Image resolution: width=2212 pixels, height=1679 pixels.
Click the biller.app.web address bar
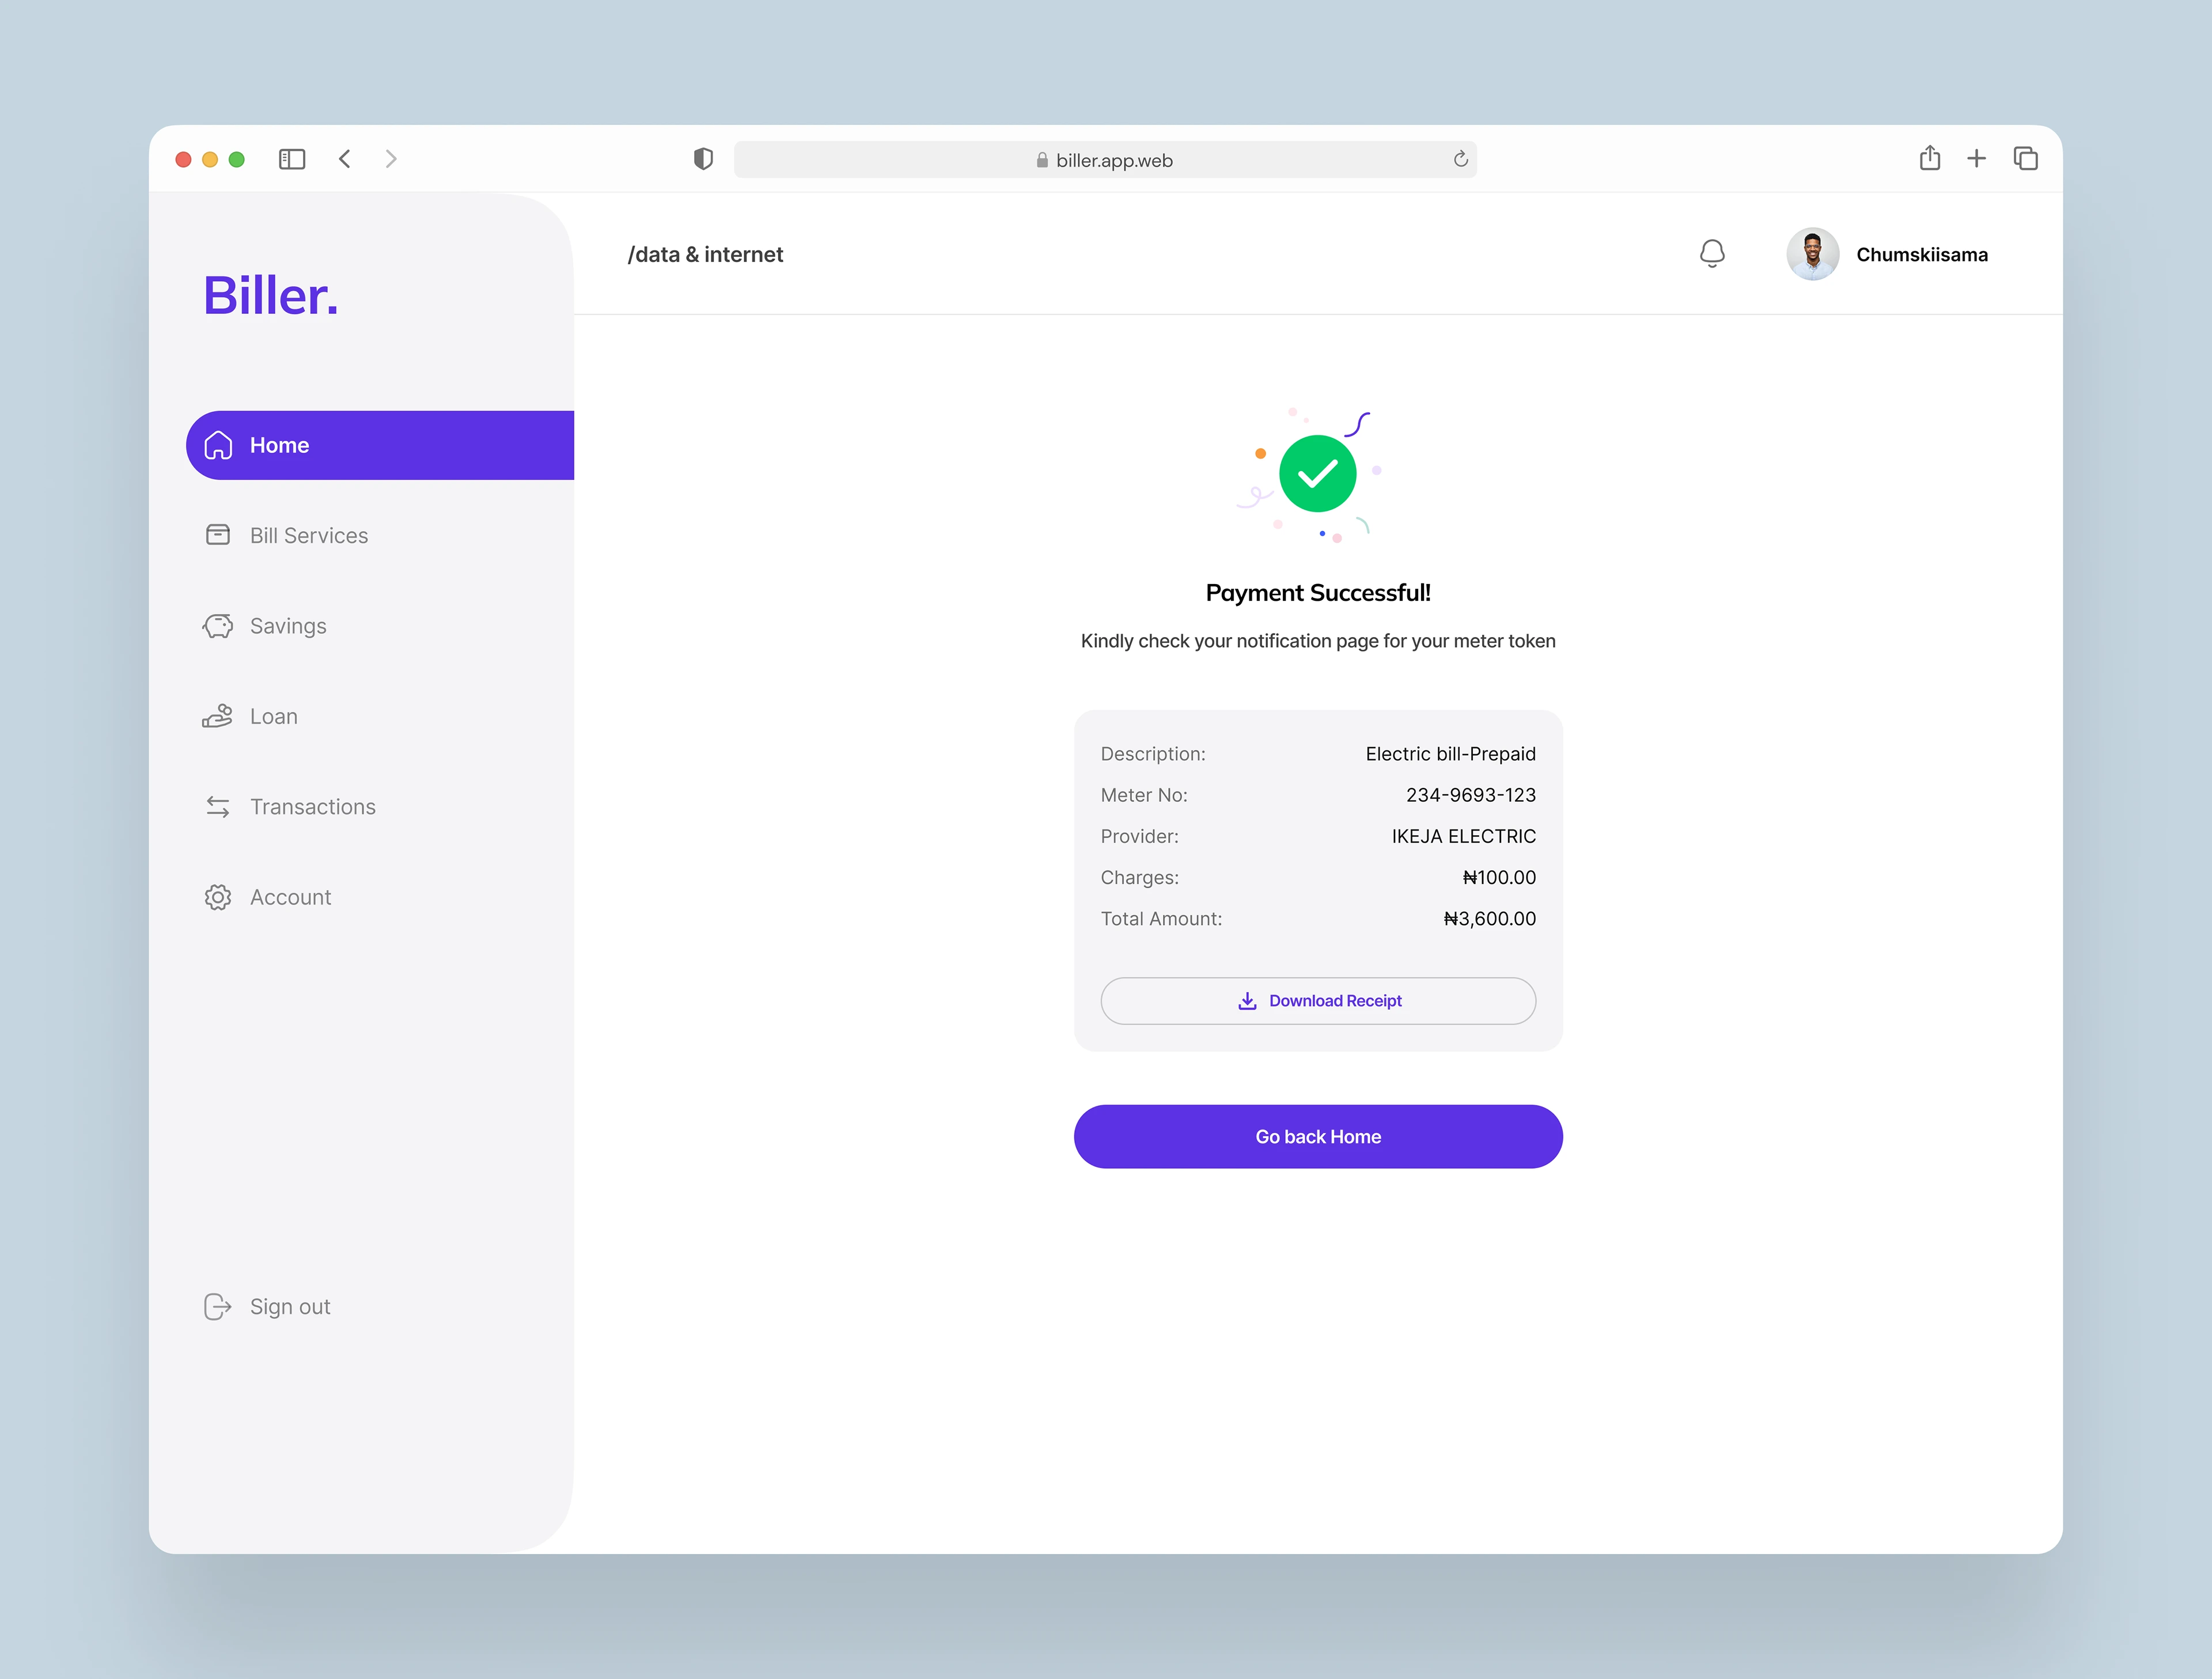[1104, 160]
